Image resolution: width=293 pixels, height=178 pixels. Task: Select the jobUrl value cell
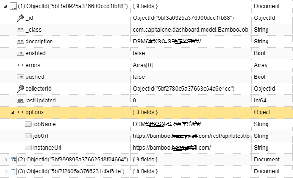(191, 136)
